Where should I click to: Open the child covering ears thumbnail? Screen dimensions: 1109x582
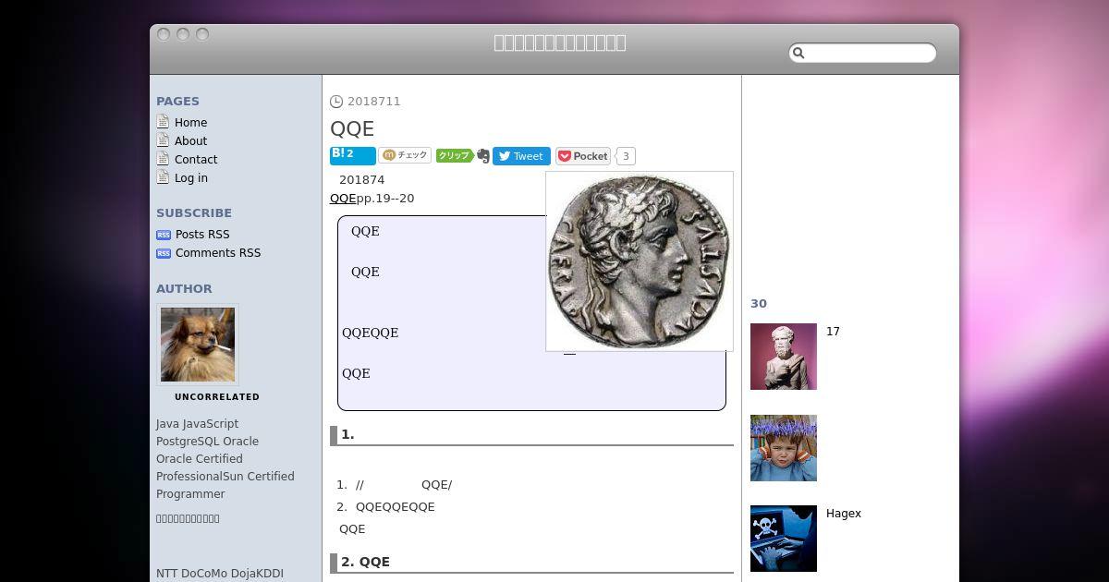784,448
